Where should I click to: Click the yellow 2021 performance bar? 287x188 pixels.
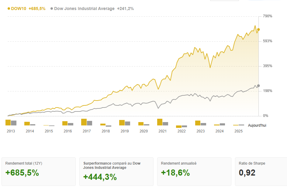point(160,122)
